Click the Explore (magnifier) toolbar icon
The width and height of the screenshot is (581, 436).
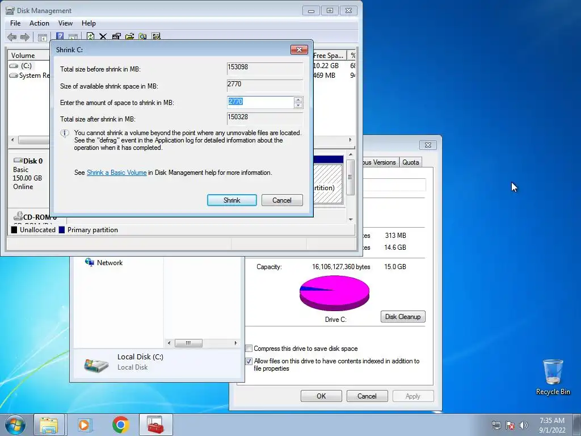coord(142,36)
